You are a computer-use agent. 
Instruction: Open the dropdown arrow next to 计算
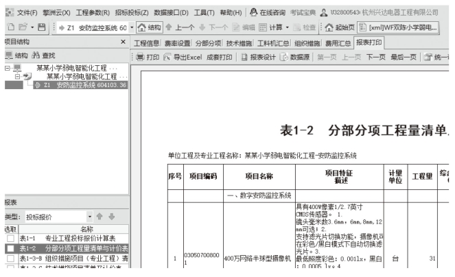click(288, 27)
